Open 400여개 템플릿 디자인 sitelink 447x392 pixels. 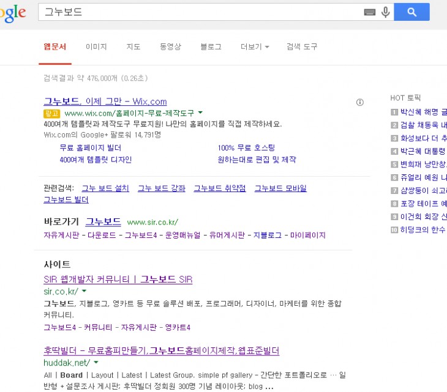[x=96, y=160]
